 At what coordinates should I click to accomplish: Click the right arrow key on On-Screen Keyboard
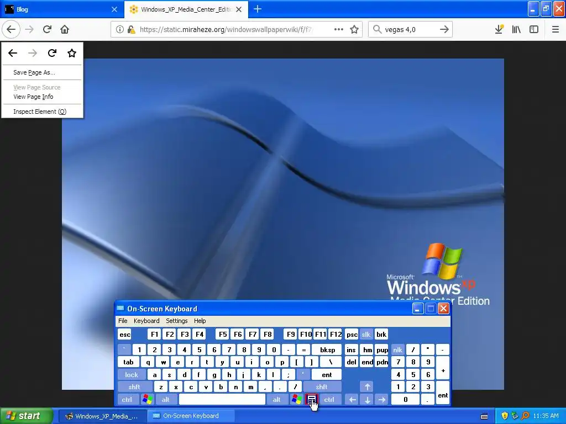point(382,400)
